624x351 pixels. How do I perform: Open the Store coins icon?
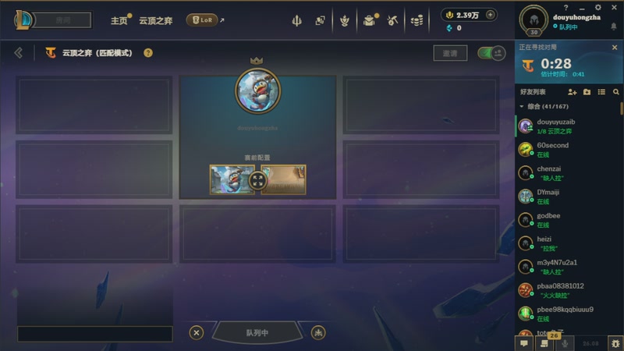coord(417,20)
